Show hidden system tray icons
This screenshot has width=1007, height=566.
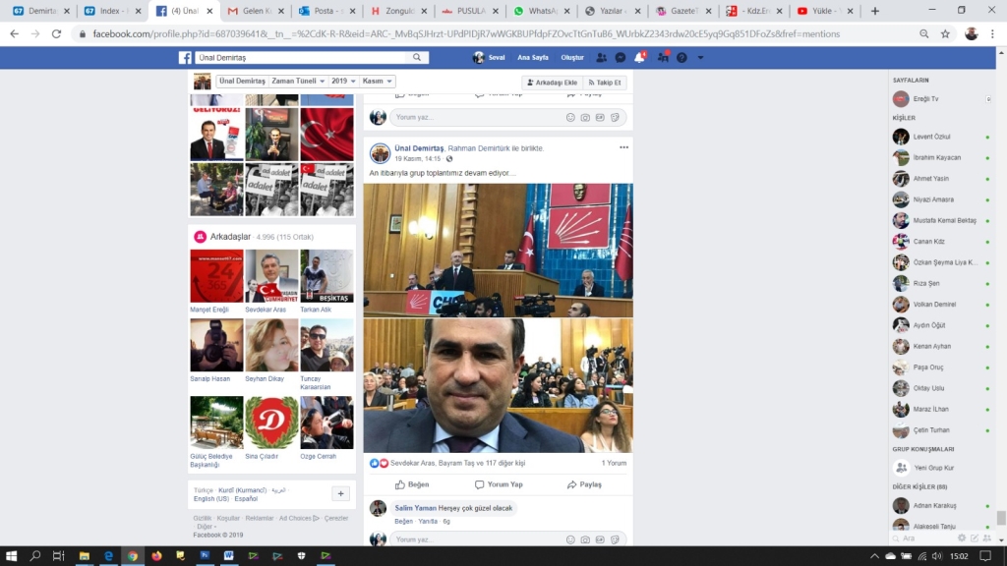(874, 556)
